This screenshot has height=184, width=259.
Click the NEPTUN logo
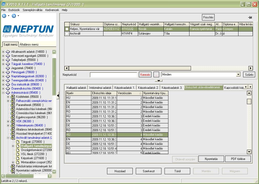(x=28, y=31)
